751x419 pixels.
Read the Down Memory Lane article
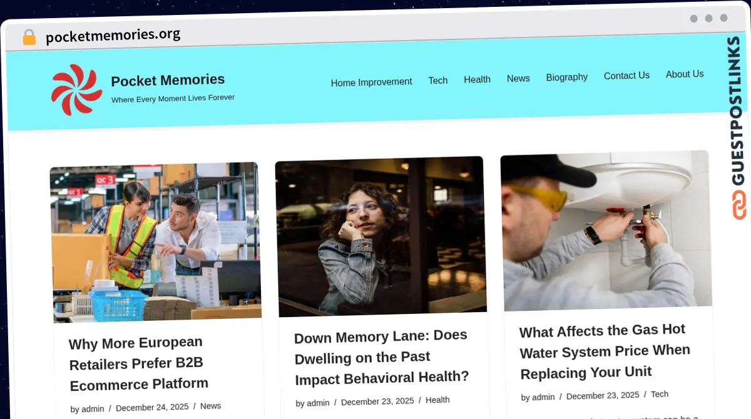click(382, 356)
